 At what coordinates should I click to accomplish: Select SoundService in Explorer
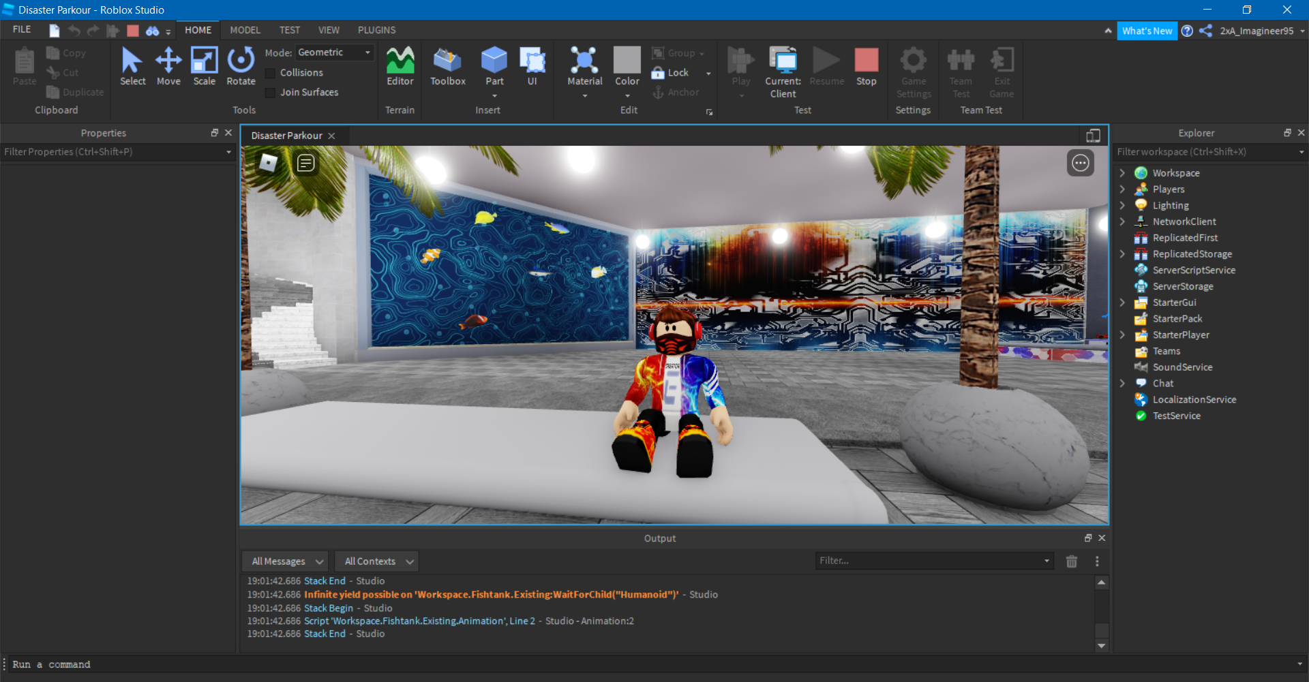(x=1182, y=367)
